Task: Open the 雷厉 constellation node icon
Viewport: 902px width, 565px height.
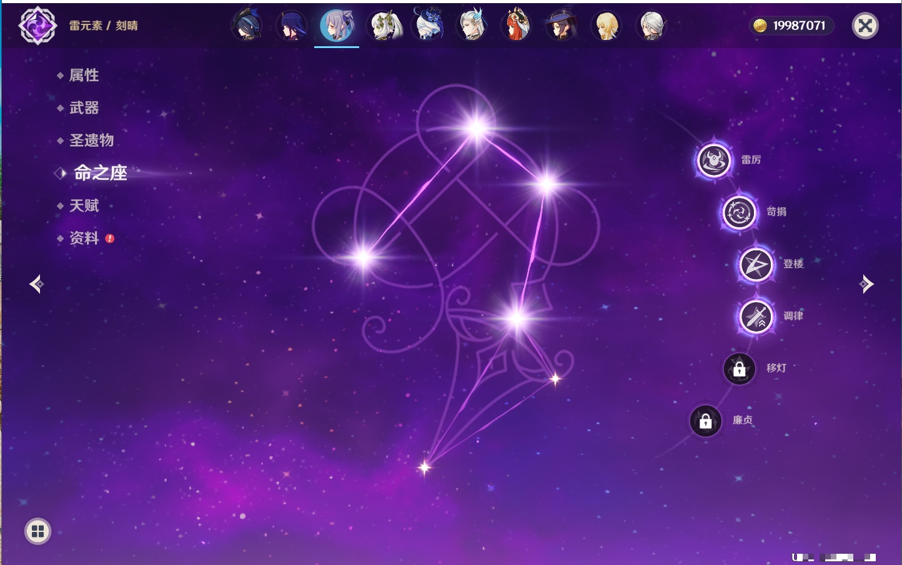Action: (713, 160)
